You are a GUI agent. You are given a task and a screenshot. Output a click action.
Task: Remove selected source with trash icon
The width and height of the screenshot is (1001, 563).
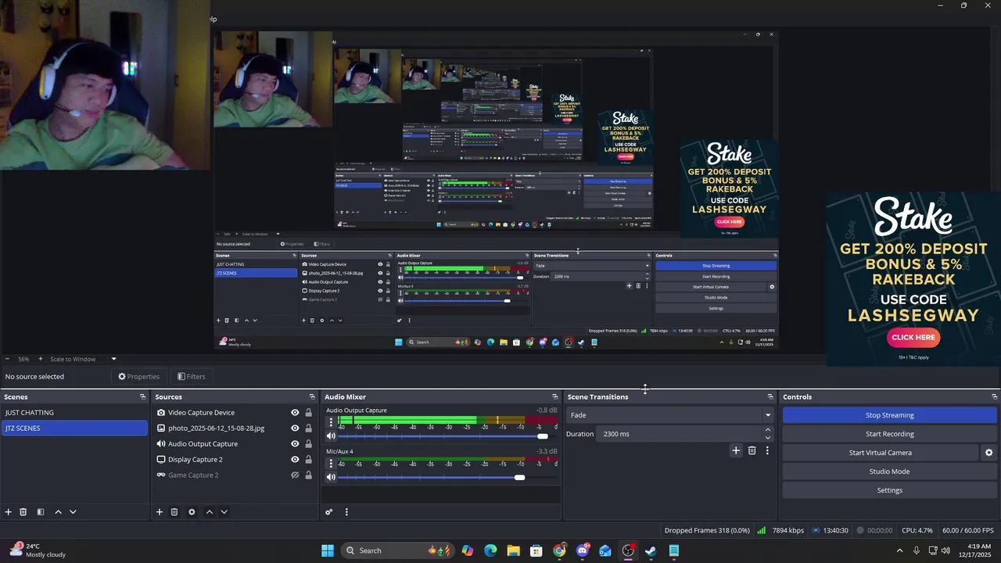pos(174,512)
